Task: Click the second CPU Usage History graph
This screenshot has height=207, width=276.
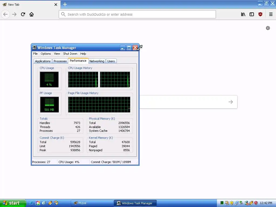Action: click(115, 80)
